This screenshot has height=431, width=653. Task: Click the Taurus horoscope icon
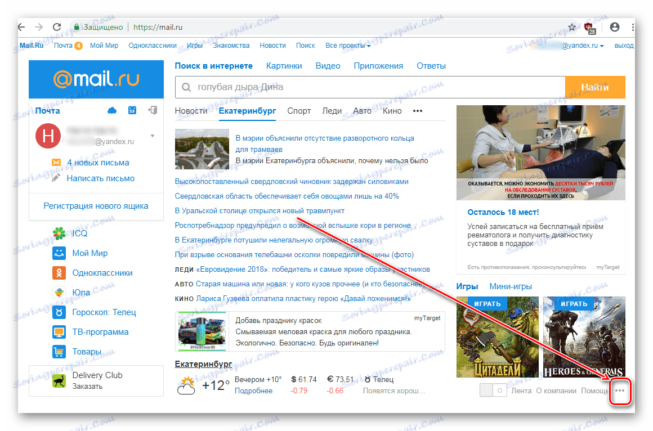pyautogui.click(x=59, y=312)
